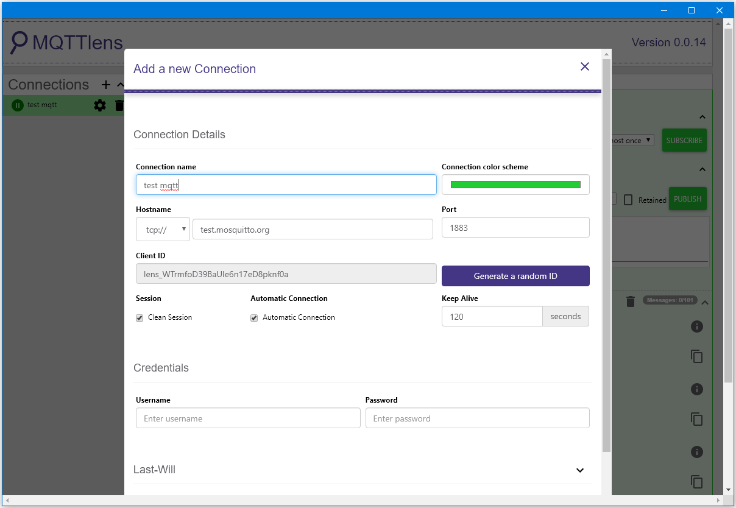736x508 pixels.
Task: Maximize the MQTTlens window
Action: 692,10
